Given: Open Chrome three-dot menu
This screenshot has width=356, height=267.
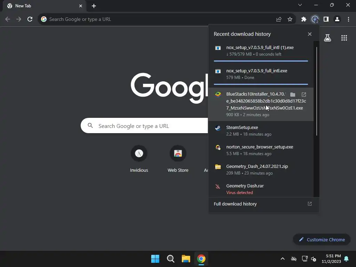Looking at the screenshot, I should (x=348, y=19).
